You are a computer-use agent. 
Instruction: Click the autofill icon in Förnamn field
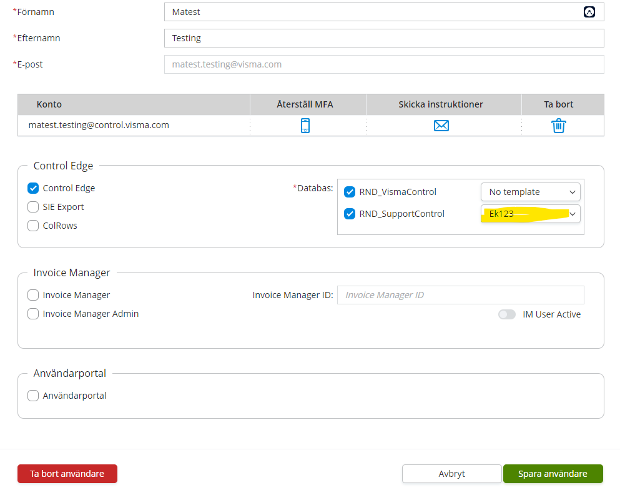coord(589,12)
